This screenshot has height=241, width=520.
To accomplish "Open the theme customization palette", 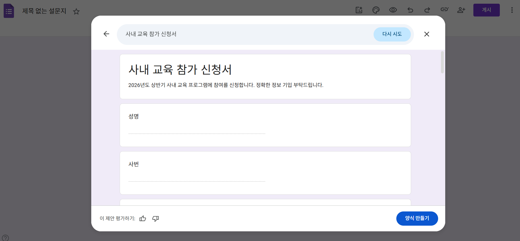I will tap(376, 10).
